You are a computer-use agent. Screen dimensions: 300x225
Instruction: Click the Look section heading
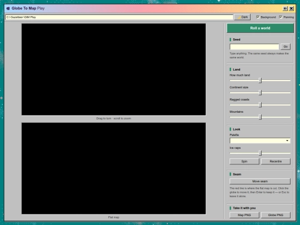click(x=237, y=129)
